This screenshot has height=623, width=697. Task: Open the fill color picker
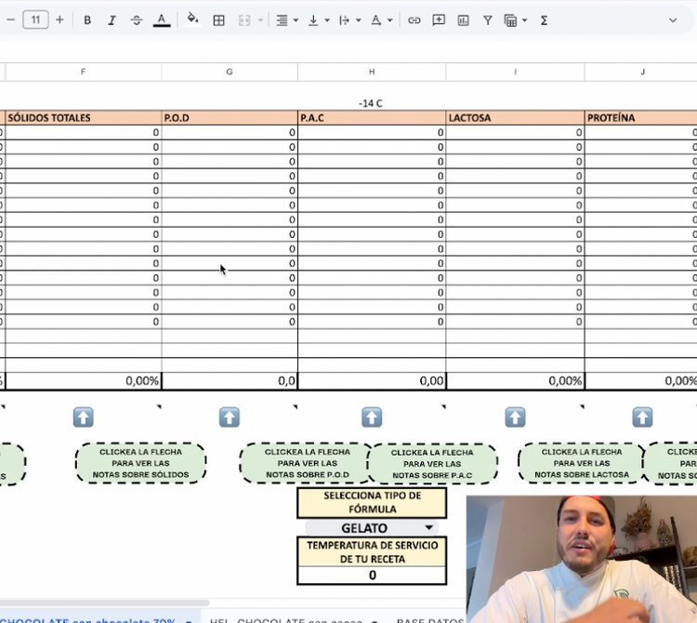click(x=192, y=20)
